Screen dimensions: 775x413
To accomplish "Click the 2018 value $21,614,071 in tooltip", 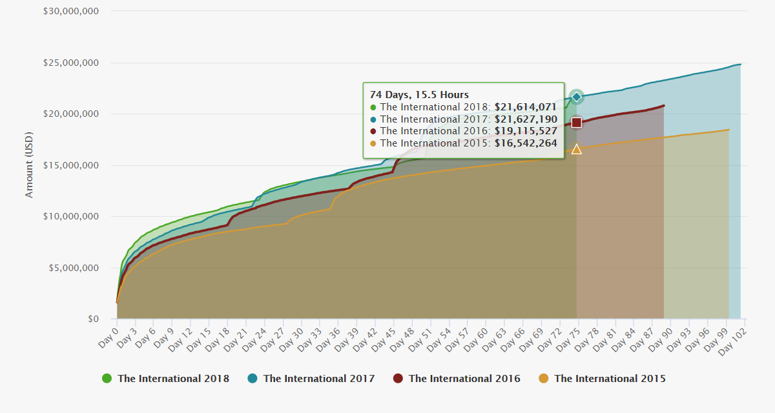I will 525,107.
